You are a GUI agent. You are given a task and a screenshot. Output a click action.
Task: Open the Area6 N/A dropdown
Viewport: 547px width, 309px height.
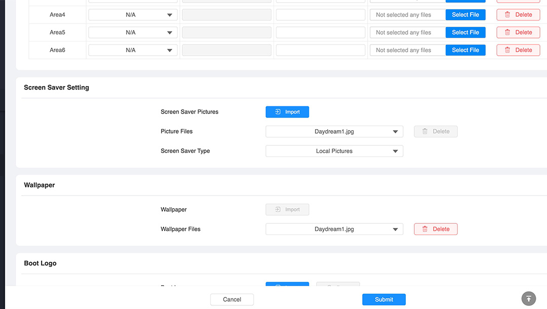133,50
